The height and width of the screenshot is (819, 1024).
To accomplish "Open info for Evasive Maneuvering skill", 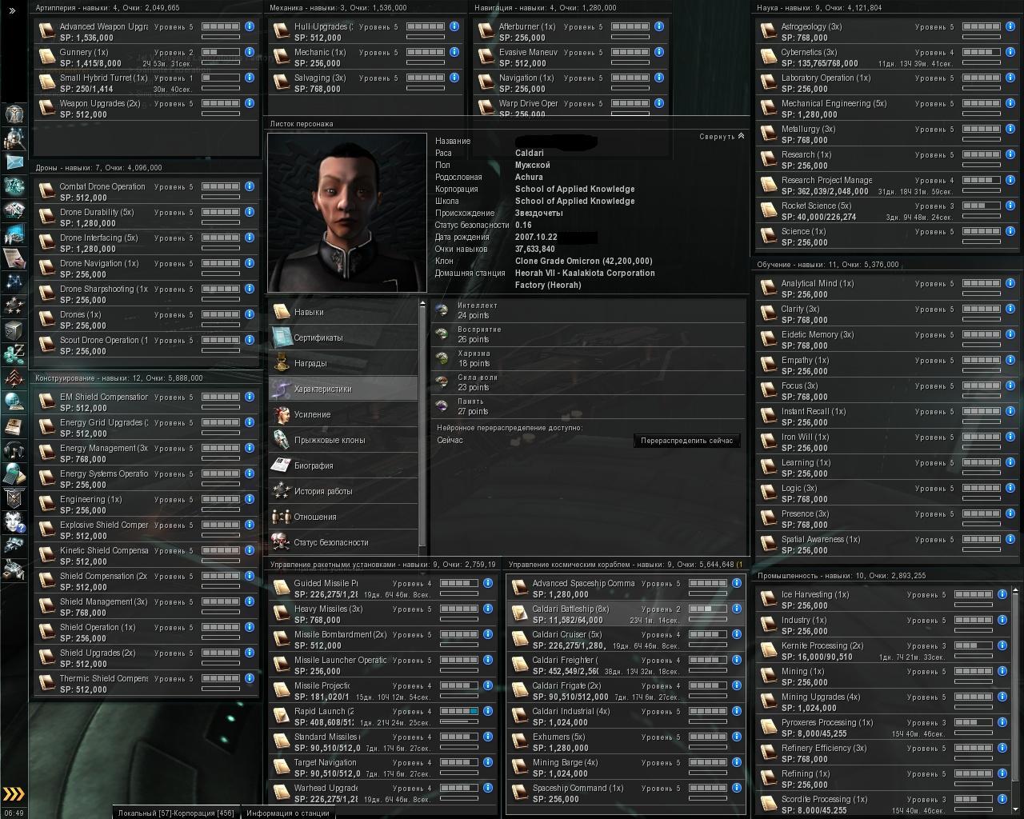I will (x=659, y=52).
